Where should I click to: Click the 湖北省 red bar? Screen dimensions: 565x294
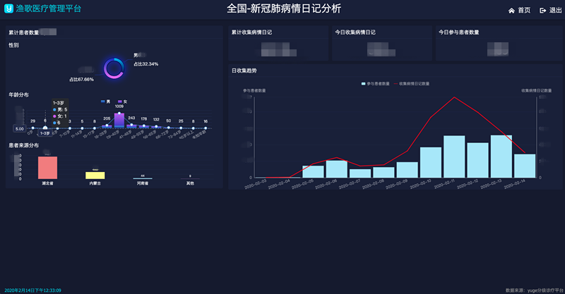pos(47,167)
